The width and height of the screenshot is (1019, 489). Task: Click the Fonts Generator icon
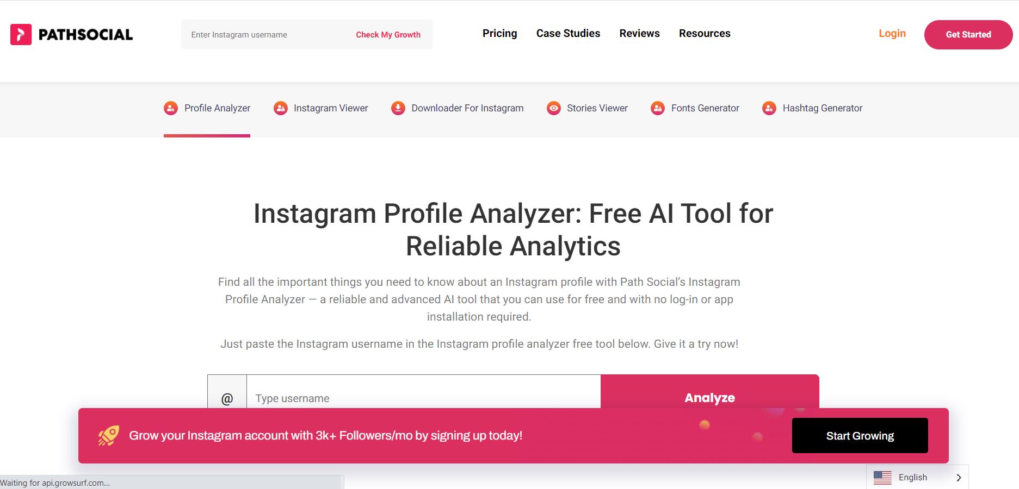point(658,108)
